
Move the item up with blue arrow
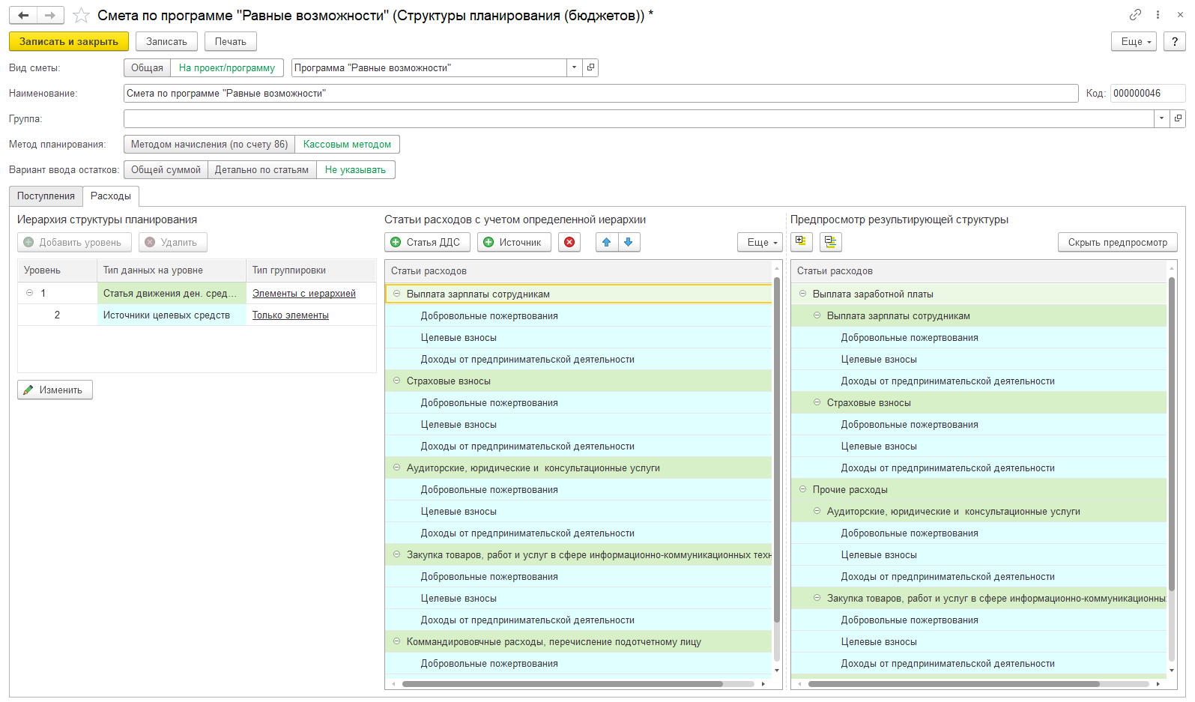(607, 242)
